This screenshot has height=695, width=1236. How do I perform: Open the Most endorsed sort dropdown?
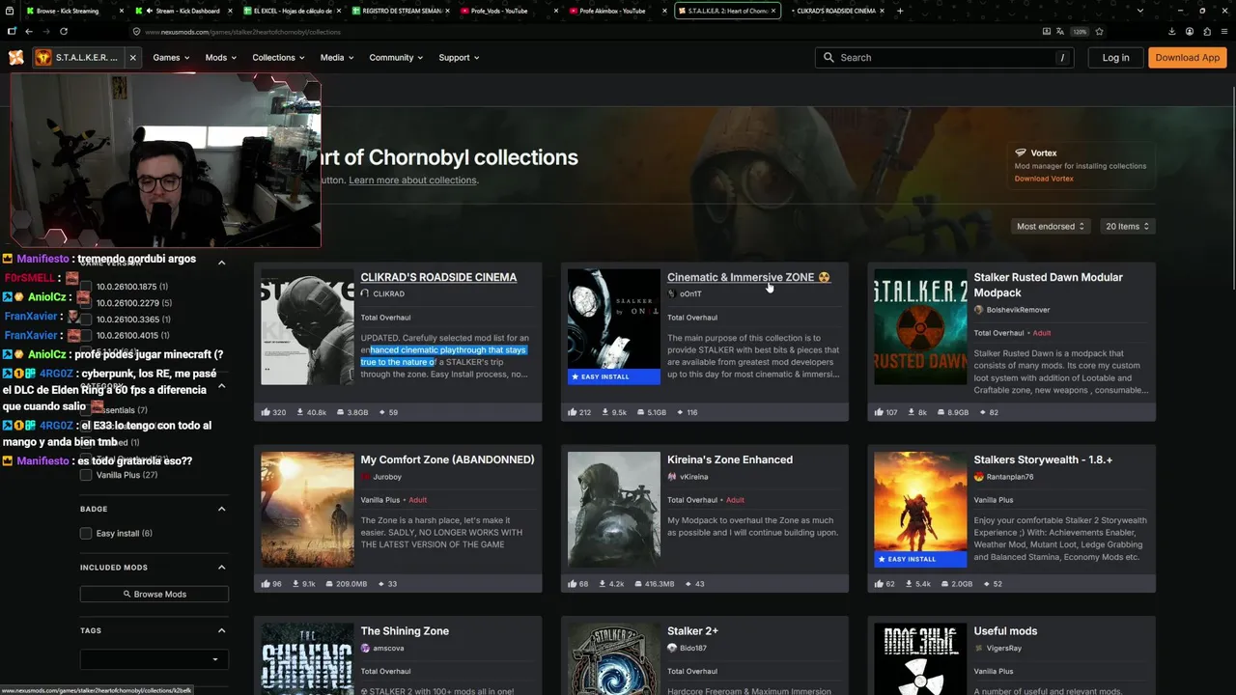click(x=1050, y=227)
